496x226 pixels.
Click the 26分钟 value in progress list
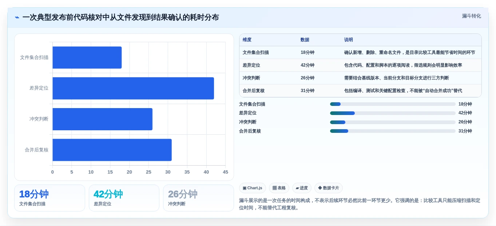pyautogui.click(x=465, y=122)
